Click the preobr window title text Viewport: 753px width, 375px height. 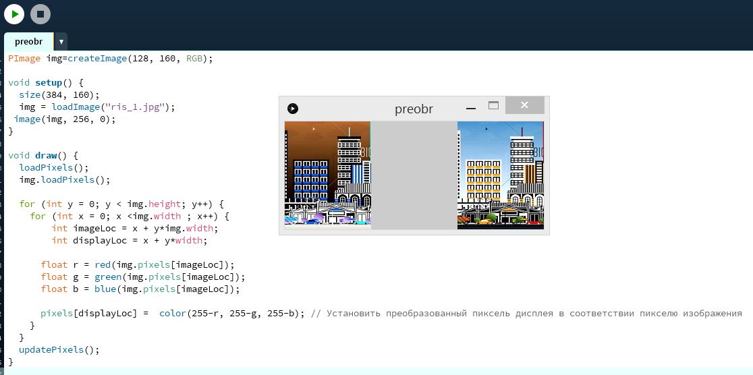coord(414,109)
